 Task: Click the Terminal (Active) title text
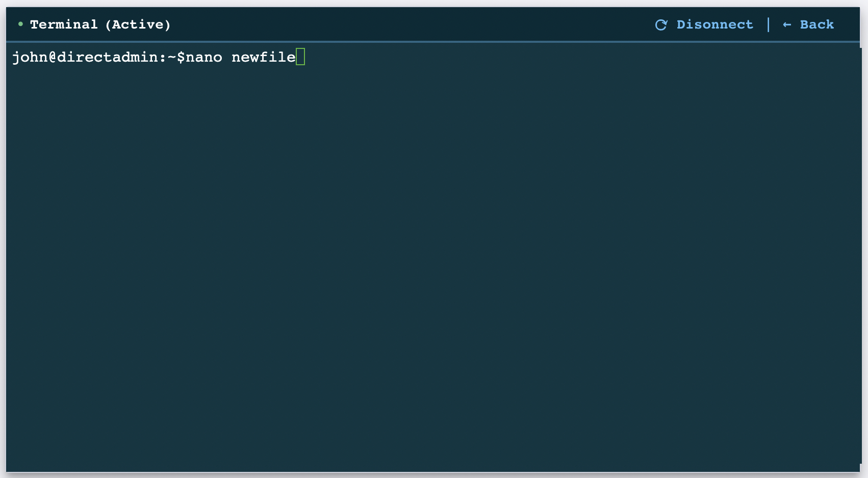(x=99, y=24)
